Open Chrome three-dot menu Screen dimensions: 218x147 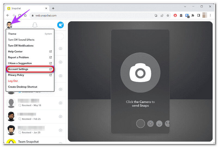(210, 16)
